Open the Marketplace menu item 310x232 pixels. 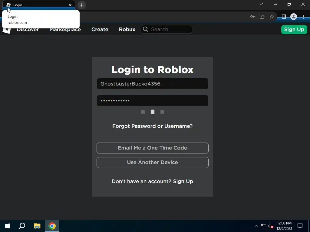pyautogui.click(x=65, y=29)
